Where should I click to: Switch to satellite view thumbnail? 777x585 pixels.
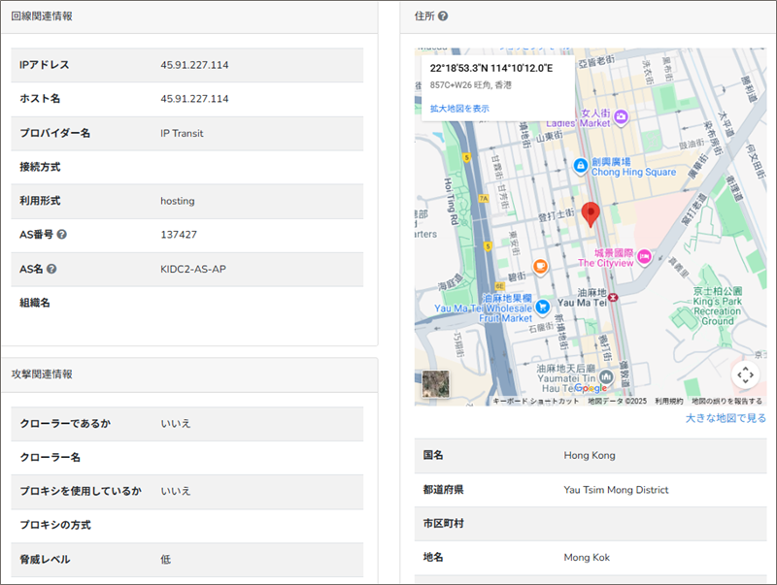coord(436,385)
